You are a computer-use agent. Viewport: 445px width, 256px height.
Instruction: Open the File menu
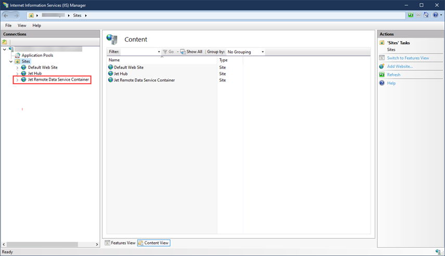pyautogui.click(x=8, y=25)
